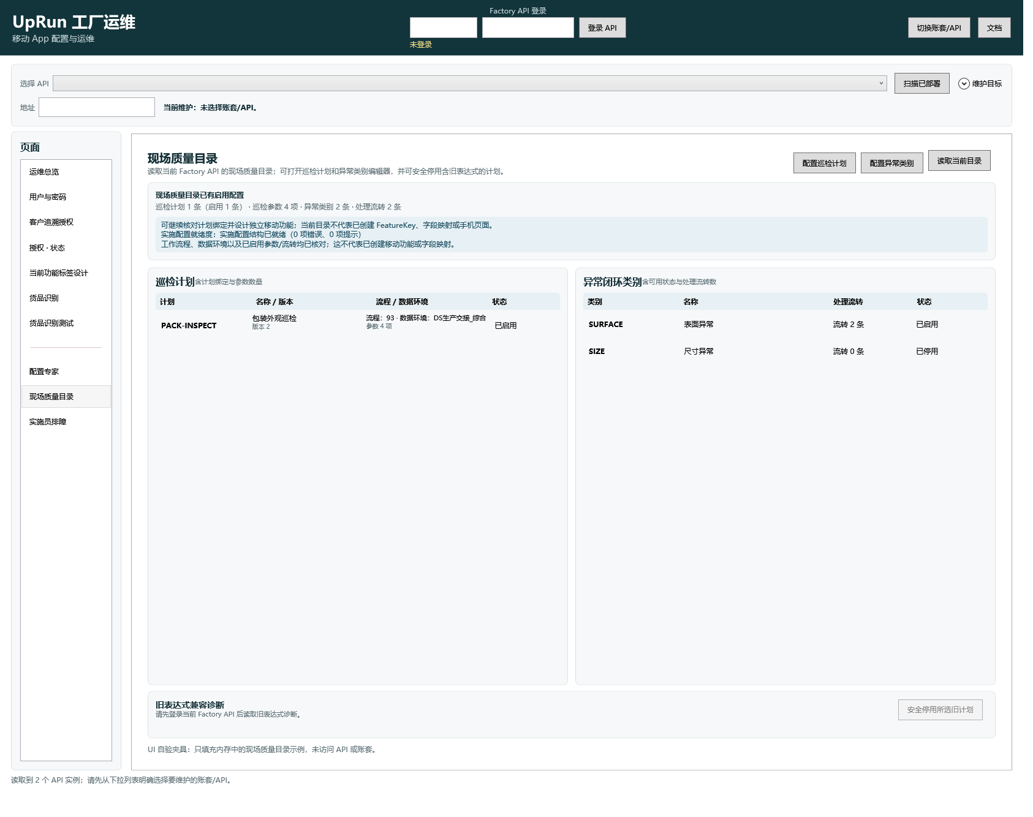Click the 读取当前目录 button
Screen dimensions: 1033x817
[x=959, y=160]
